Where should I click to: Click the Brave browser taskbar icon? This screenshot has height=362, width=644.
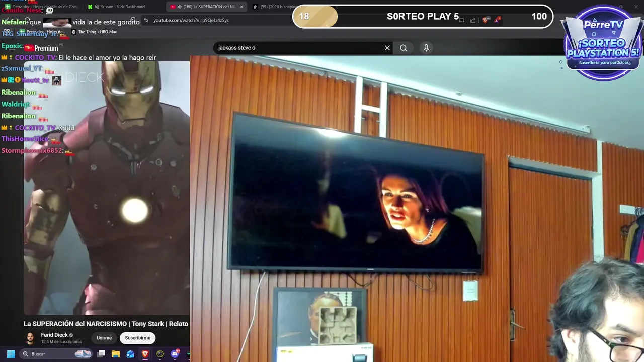pos(145,354)
